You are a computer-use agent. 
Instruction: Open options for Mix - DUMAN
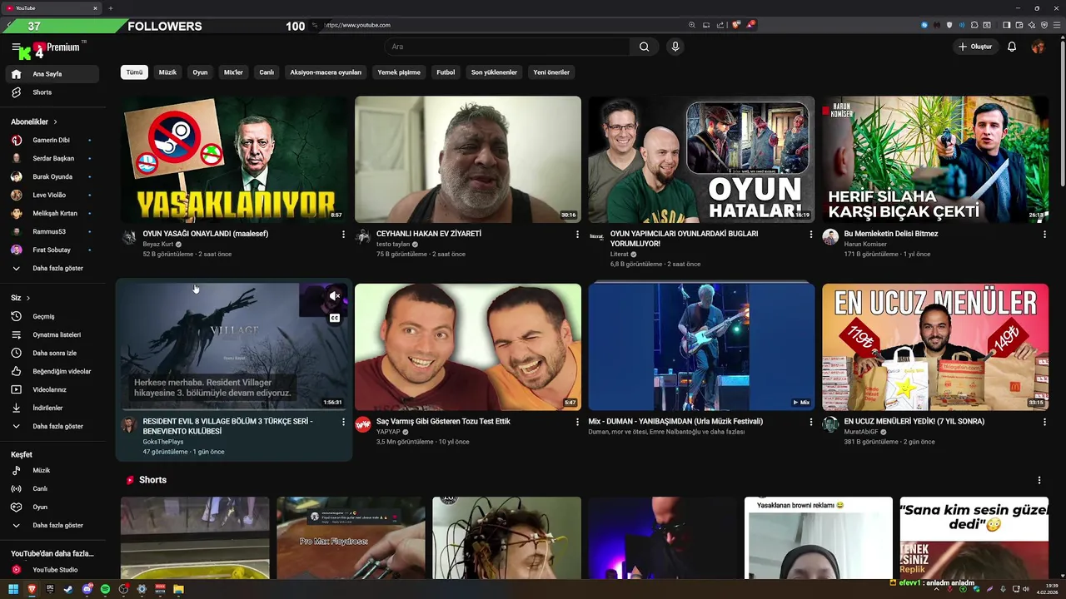[810, 422]
